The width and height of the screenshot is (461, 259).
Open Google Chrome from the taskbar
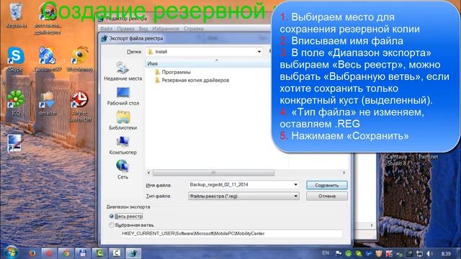point(66,253)
